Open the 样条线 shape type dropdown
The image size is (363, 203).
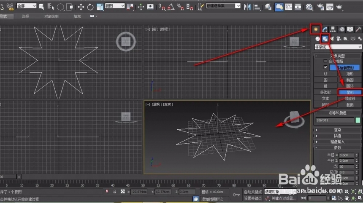[x=338, y=47]
